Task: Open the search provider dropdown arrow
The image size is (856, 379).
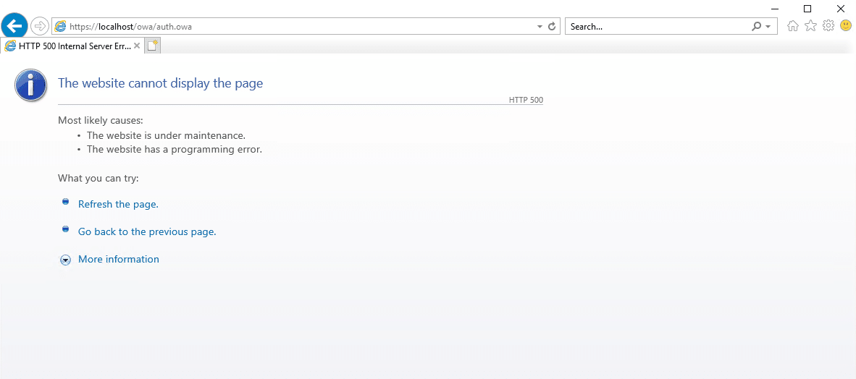Action: click(768, 27)
